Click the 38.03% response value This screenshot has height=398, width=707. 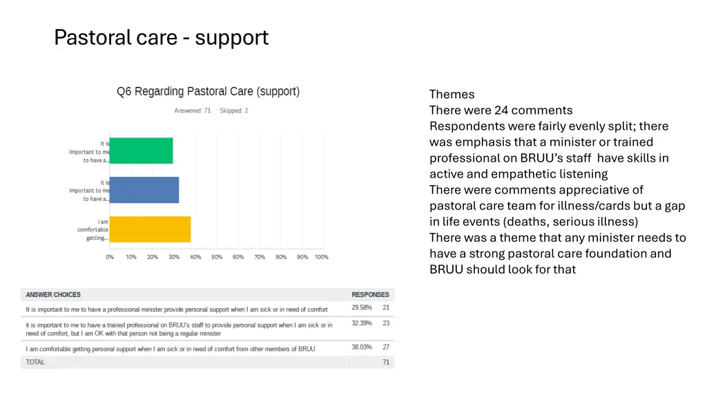point(362,347)
